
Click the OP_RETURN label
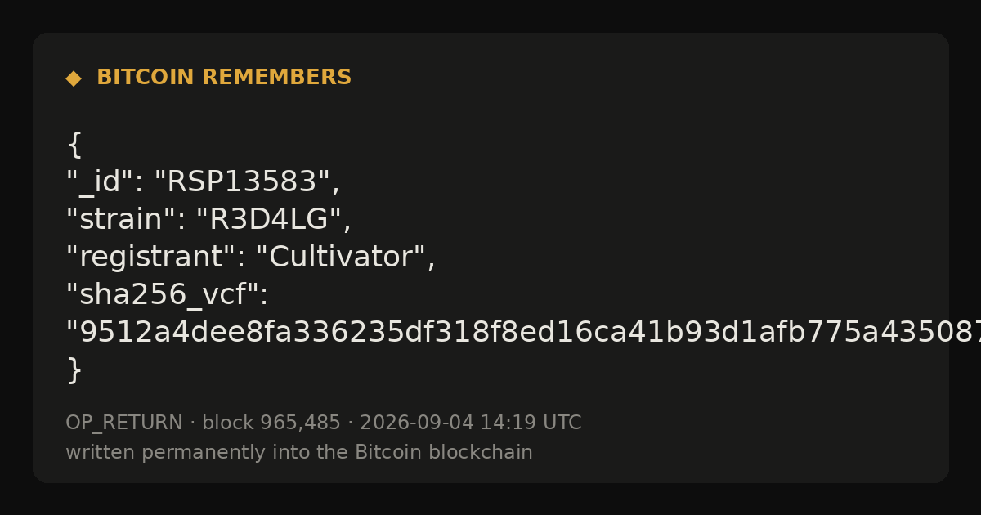[x=124, y=423]
